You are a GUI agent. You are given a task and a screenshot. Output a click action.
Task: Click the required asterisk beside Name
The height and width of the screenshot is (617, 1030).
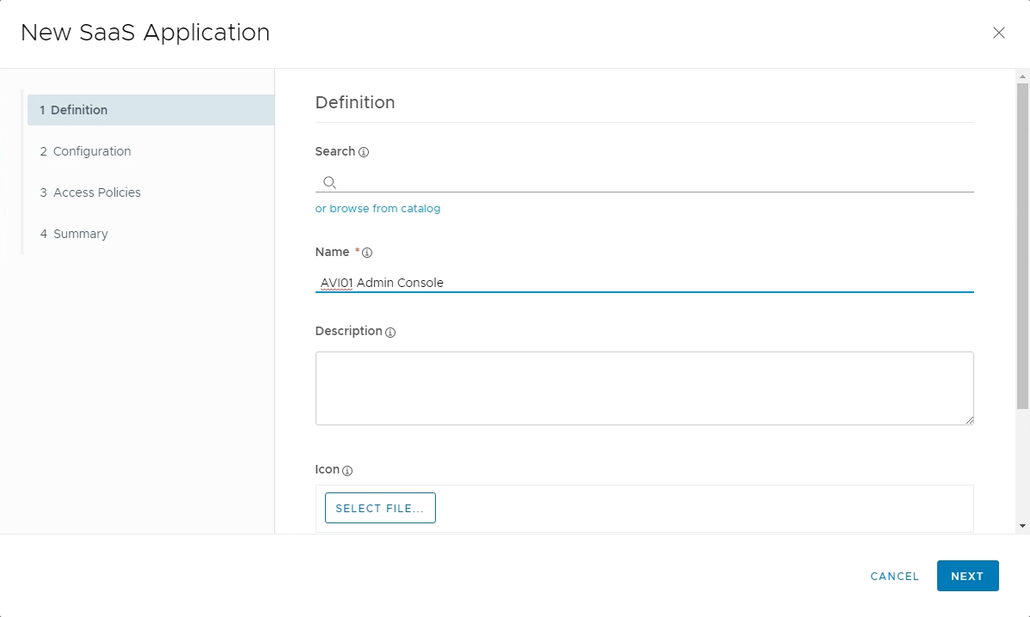pyautogui.click(x=355, y=249)
